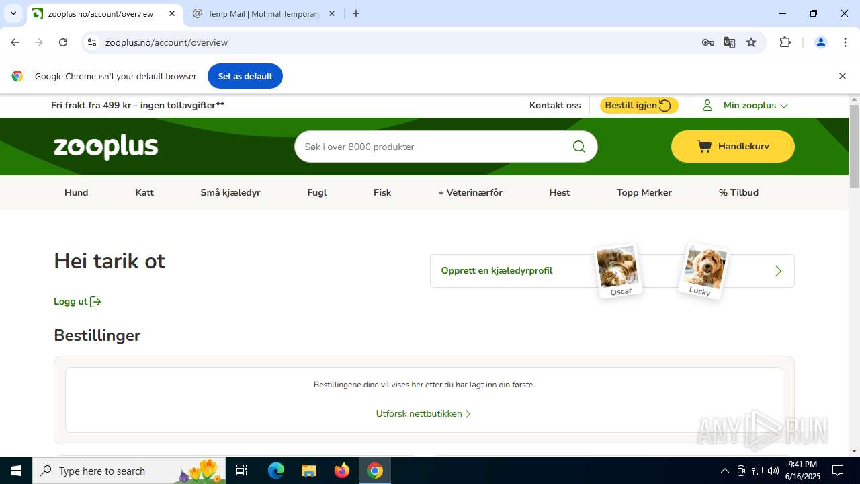Image resolution: width=860 pixels, height=484 pixels.
Task: Open Chrome three-dot menu
Action: pos(845,42)
